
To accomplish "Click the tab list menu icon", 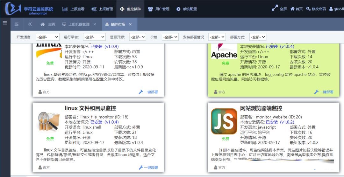I will tap(17, 24).
